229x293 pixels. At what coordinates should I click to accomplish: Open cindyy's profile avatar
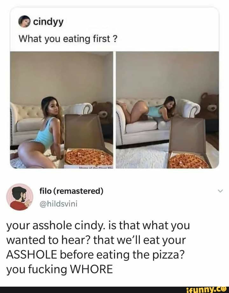tap(24, 22)
